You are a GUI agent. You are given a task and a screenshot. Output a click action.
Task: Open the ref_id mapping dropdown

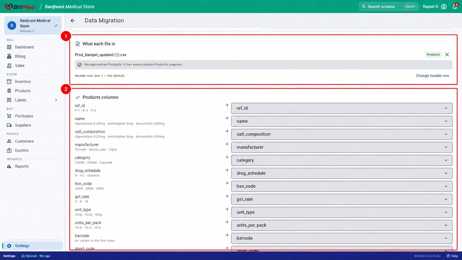(x=342, y=108)
